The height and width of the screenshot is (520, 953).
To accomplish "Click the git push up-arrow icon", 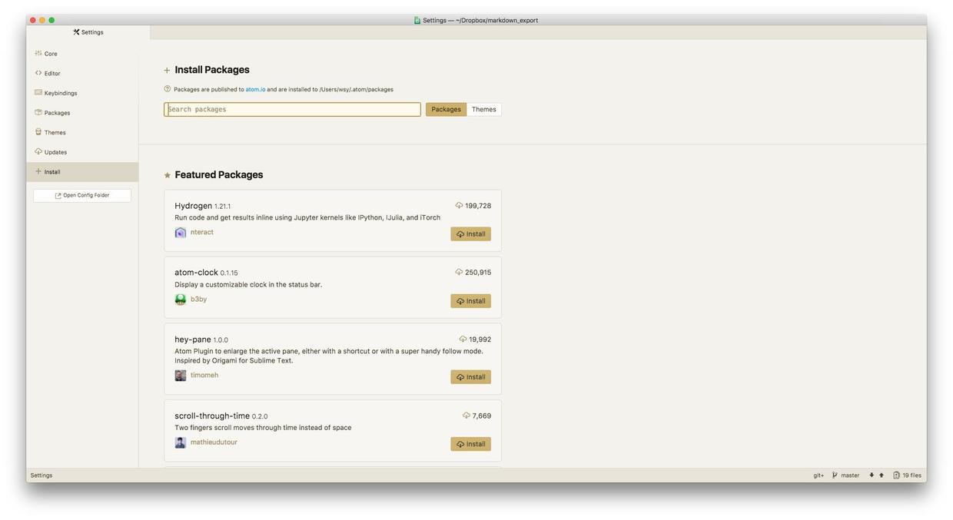I will pos(882,475).
